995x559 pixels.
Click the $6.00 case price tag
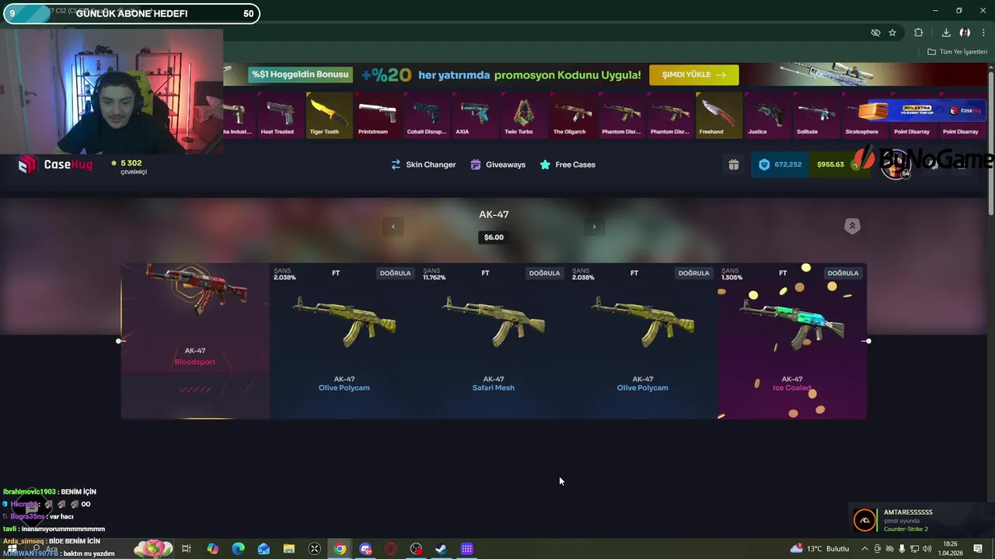(x=494, y=237)
